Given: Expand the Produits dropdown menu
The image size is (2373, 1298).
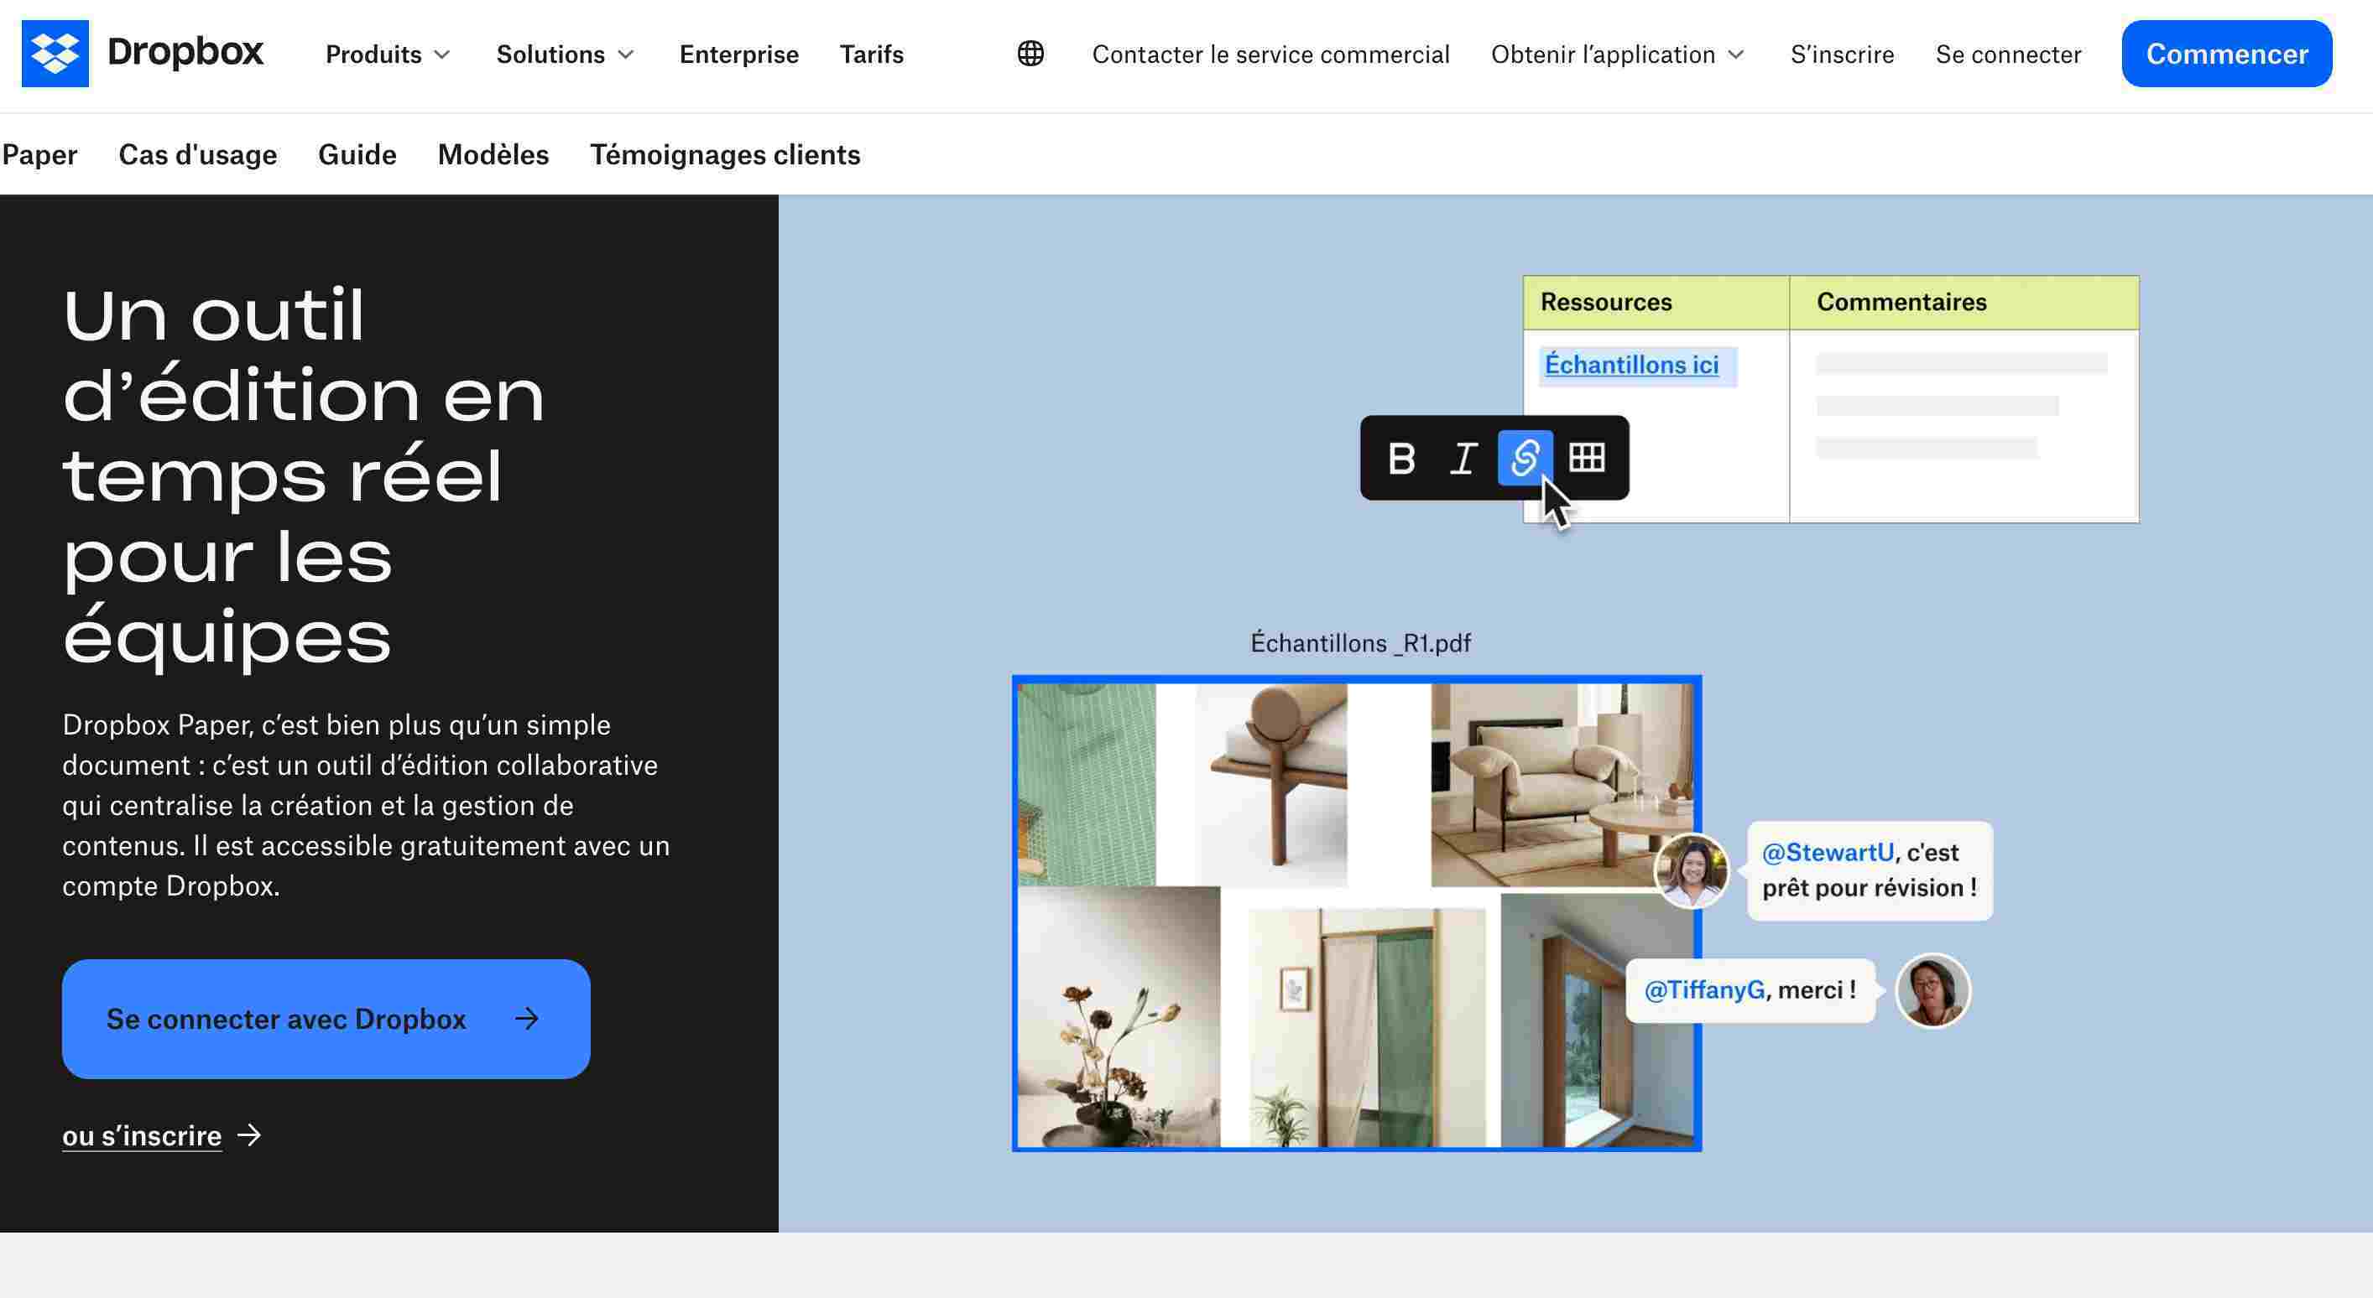Looking at the screenshot, I should coord(388,55).
